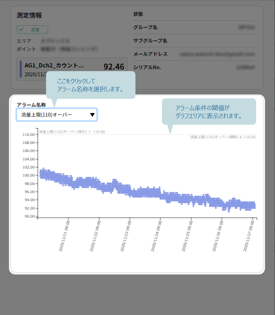Click the 2020/11/21 09:00 x-axis label
Viewport: 275px width, 315px height.
(64, 236)
